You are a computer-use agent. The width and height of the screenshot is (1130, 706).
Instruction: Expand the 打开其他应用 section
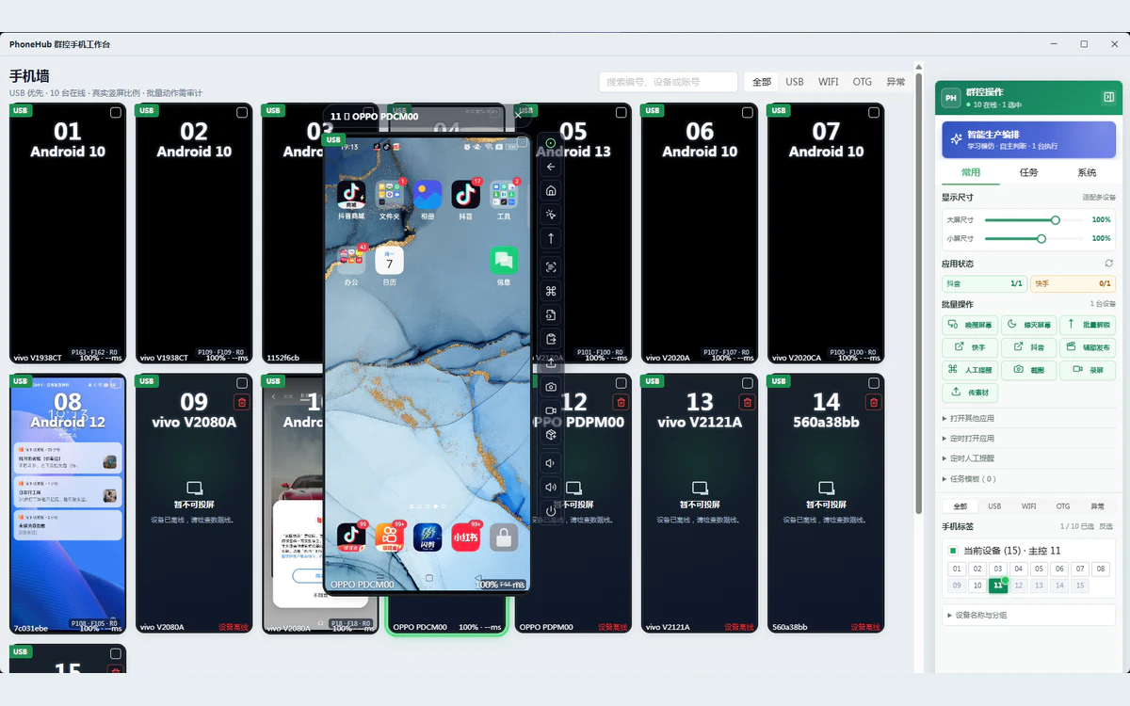click(1028, 418)
